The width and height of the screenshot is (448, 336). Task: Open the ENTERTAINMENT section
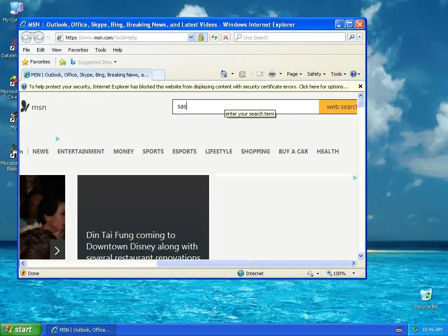pos(81,151)
